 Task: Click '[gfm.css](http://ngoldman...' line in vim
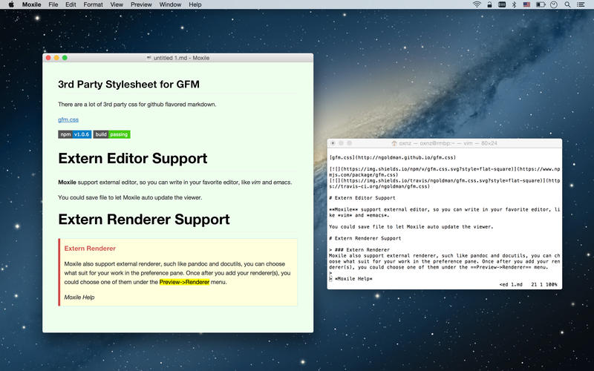393,157
